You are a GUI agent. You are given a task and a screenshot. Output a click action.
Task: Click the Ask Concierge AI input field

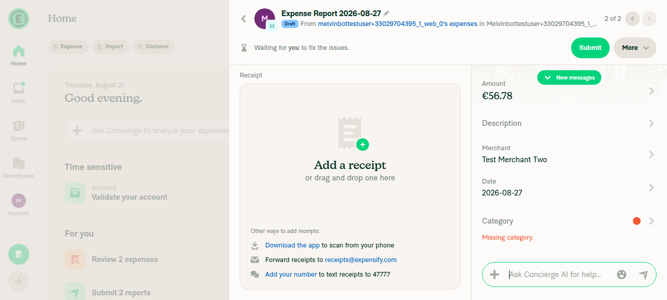click(x=559, y=275)
